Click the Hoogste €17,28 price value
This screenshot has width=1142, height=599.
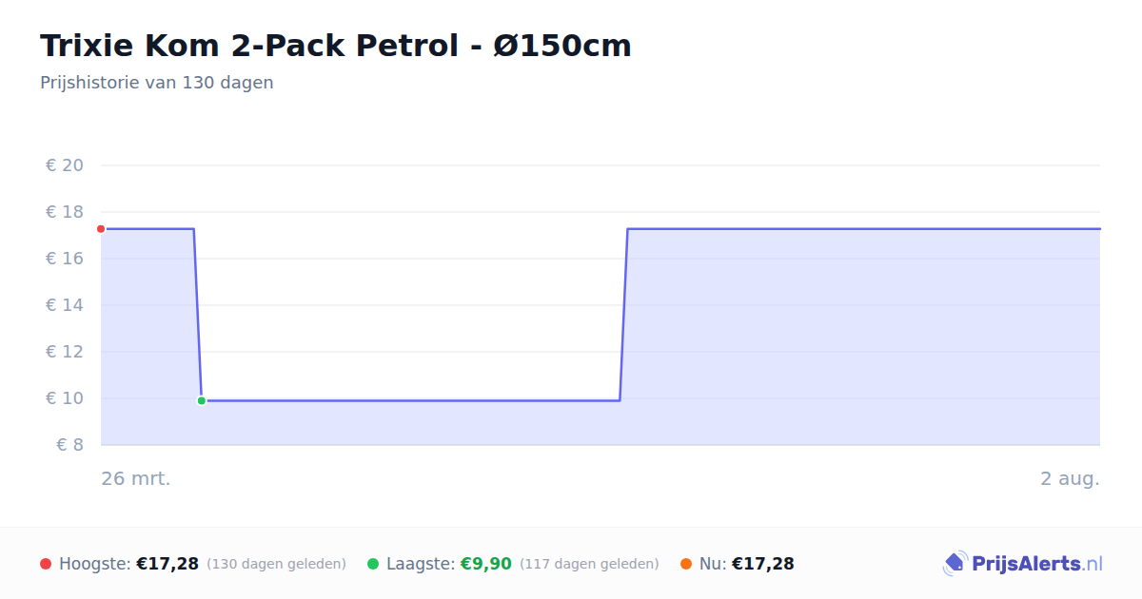pos(167,564)
